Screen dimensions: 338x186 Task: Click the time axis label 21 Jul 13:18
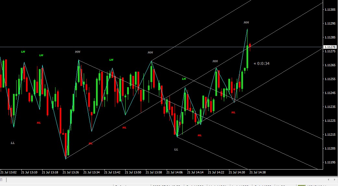[50, 172]
